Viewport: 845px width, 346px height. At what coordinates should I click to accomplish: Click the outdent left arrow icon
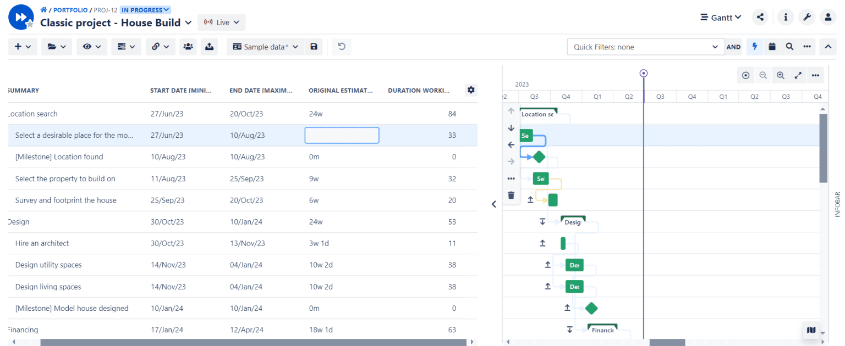(511, 145)
